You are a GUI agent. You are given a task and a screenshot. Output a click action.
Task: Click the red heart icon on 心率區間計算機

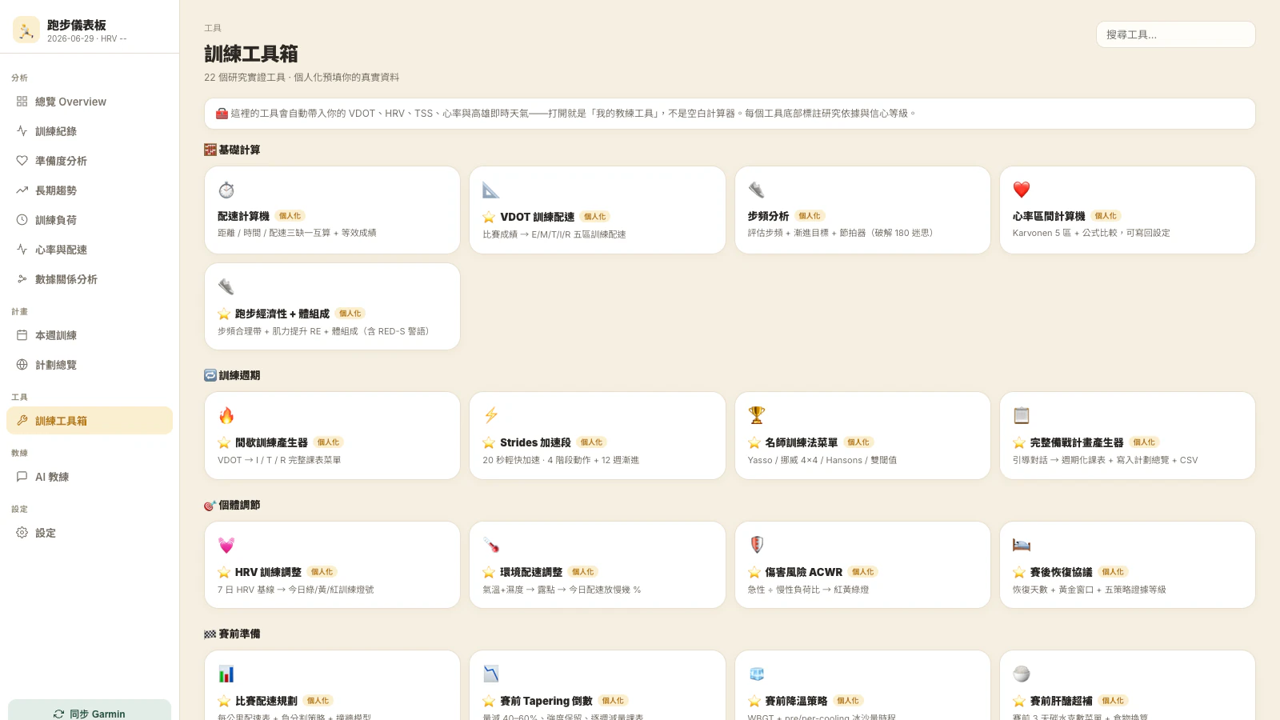1022,190
